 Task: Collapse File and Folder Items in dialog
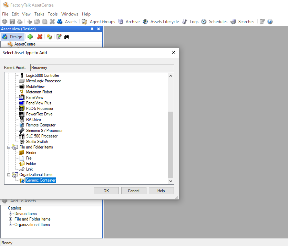tap(9, 147)
